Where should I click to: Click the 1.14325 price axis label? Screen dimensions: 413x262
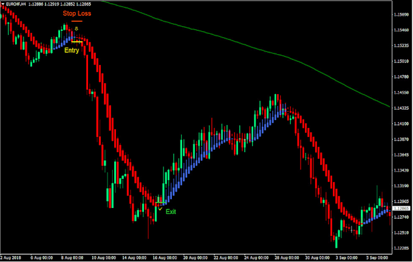click(401, 108)
